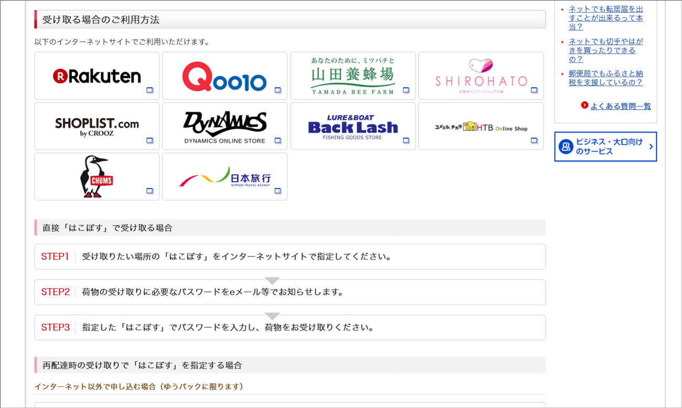Open the Rakuten store logo card
Viewport: 682px width, 408px height.
(97, 76)
